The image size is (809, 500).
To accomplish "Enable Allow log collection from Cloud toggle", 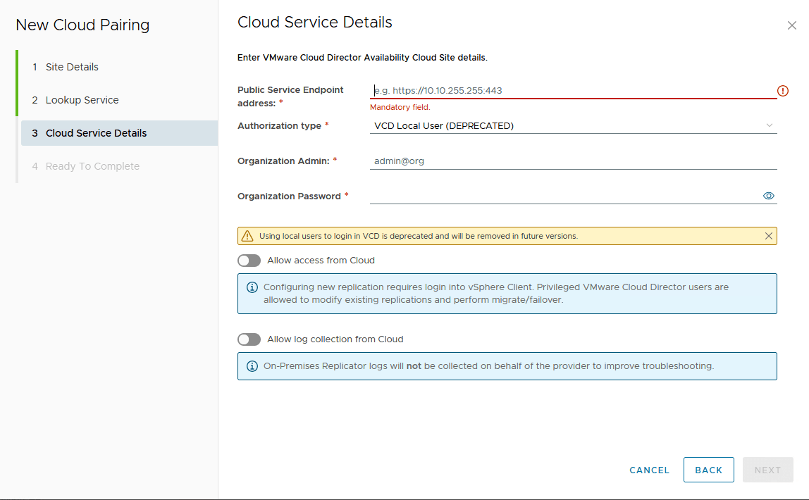I will tap(249, 339).
